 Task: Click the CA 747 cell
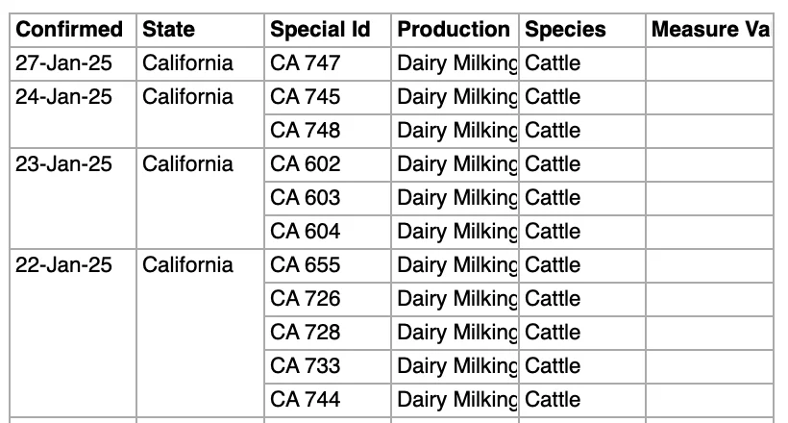328,63
